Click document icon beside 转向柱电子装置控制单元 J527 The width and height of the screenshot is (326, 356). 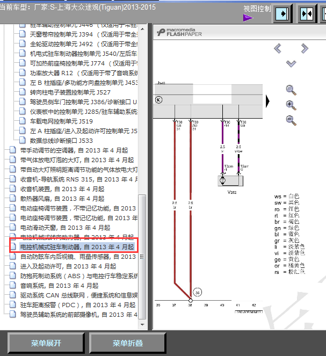(22, 92)
